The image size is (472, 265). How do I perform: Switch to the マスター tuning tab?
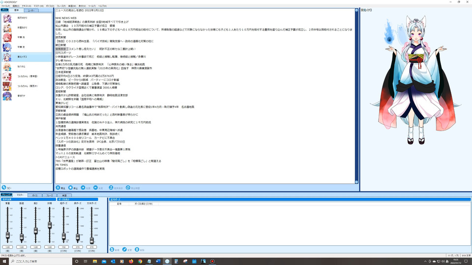click(x=20, y=195)
